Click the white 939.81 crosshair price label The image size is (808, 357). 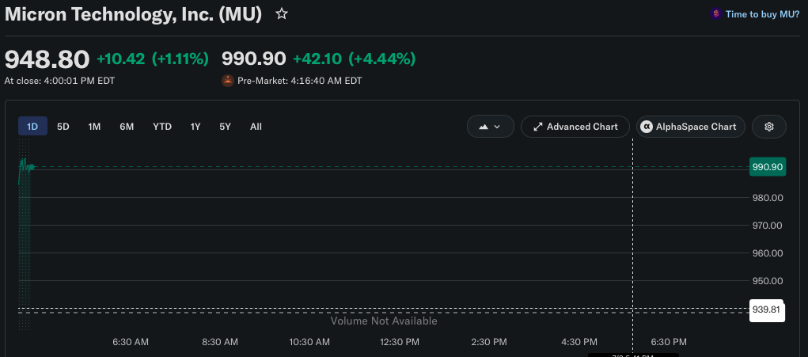(x=768, y=310)
